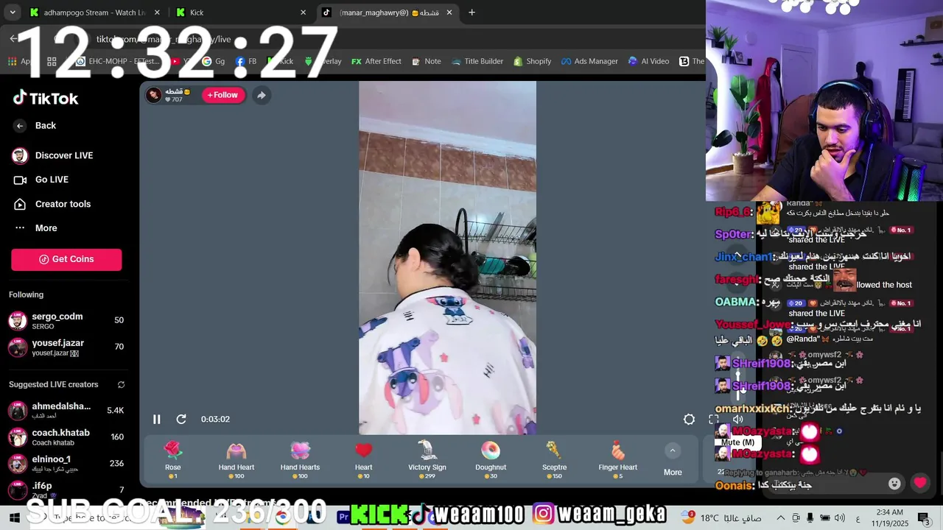943x530 pixels.
Task: Refresh the live stream with reload icon
Action: (x=181, y=419)
